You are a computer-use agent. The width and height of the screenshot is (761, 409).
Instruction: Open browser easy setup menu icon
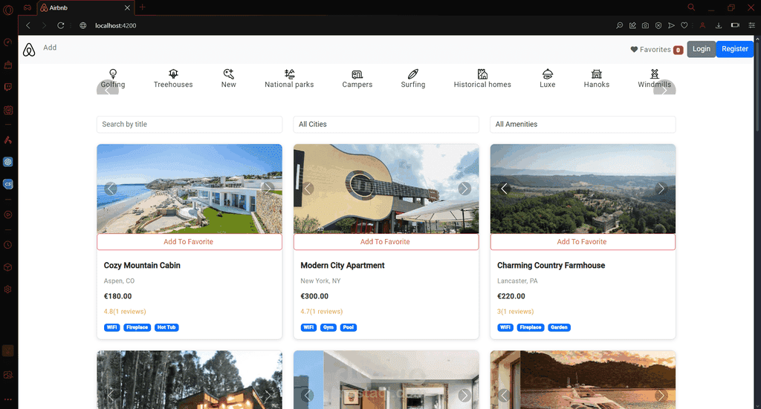click(751, 25)
